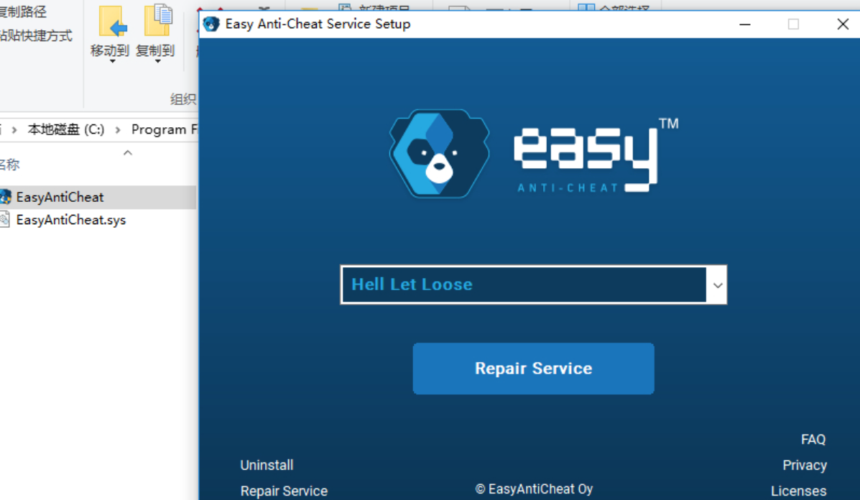This screenshot has height=500, width=860.
Task: Click the Program Files breadcrumb segment
Action: pos(165,129)
